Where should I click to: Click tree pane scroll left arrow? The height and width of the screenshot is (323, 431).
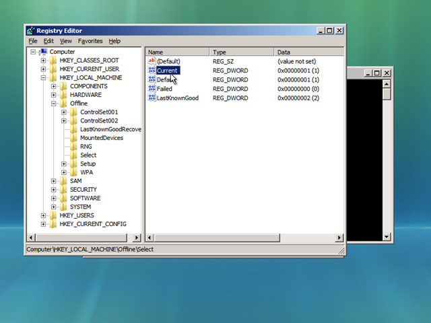click(x=31, y=238)
